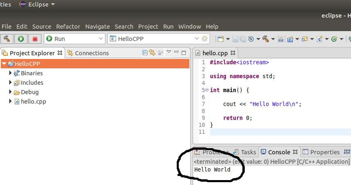Click the green Launch play button

(x=21, y=39)
